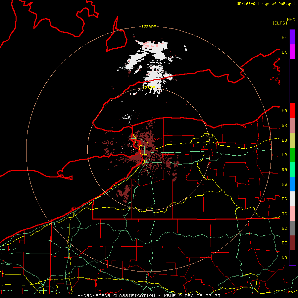Click the BD legend label
The image size is (298, 298).
[x=284, y=140]
